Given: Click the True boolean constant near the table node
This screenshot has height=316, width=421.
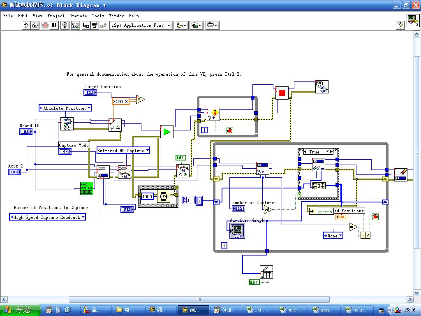Looking at the screenshot, I should 254,282.
